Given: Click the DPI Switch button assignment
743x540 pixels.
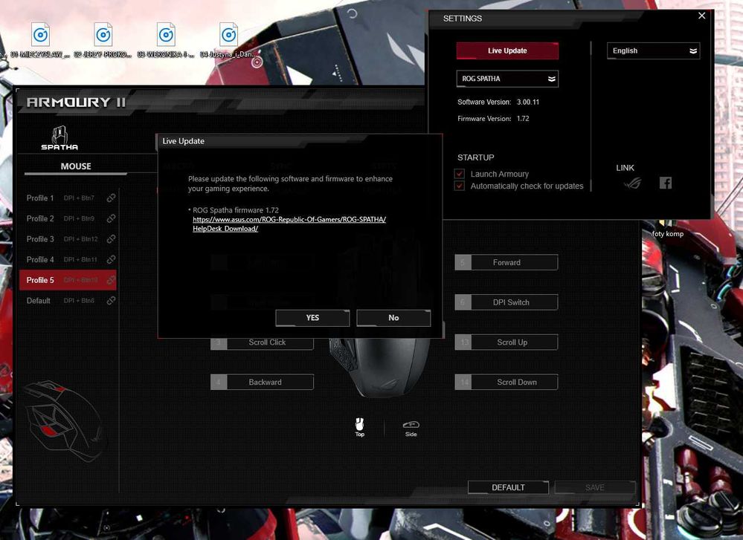Looking at the screenshot, I should tap(506, 302).
